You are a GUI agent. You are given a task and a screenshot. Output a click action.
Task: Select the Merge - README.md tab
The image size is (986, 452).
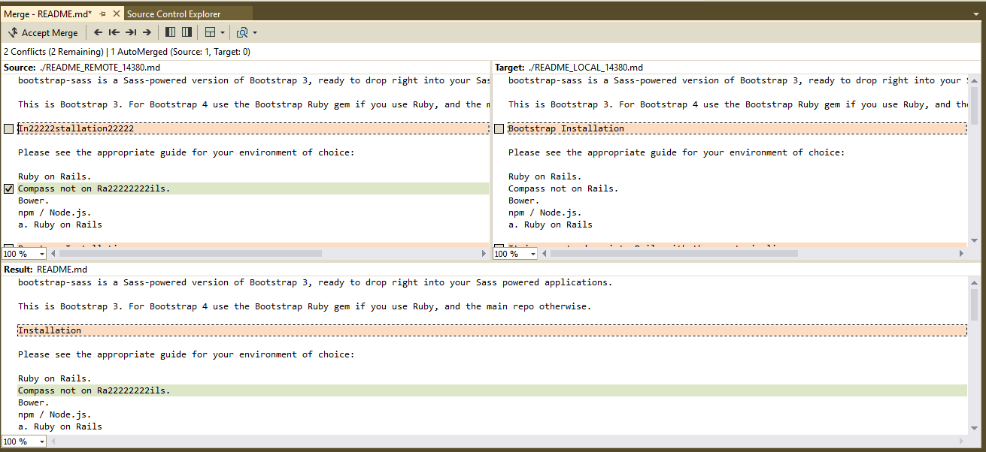pos(48,13)
